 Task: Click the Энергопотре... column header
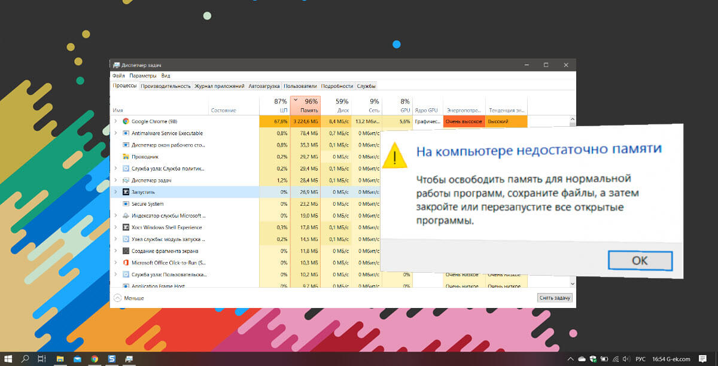click(x=464, y=105)
